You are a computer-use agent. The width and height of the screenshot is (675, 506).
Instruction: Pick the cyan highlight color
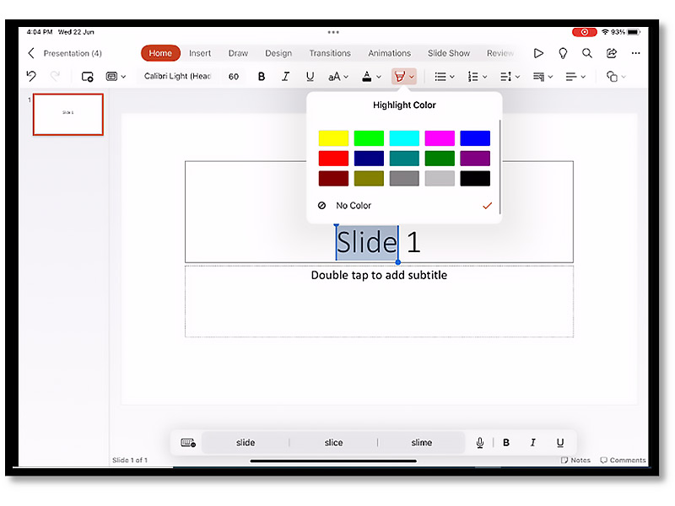404,138
